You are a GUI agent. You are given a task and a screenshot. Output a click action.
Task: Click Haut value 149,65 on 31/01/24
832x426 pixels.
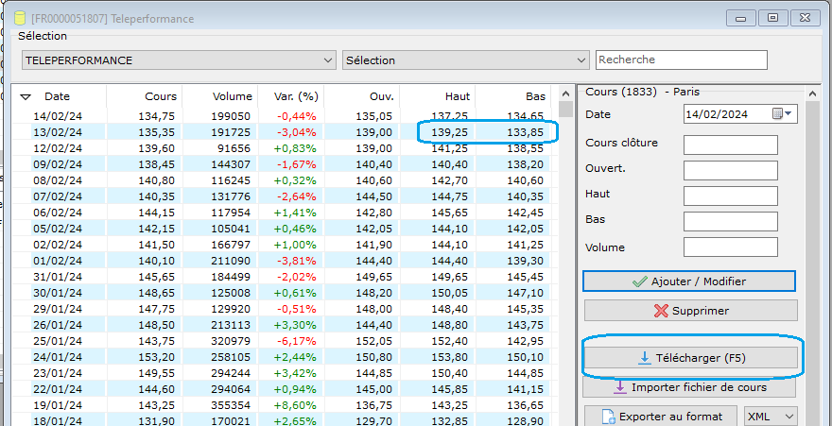pos(450,277)
